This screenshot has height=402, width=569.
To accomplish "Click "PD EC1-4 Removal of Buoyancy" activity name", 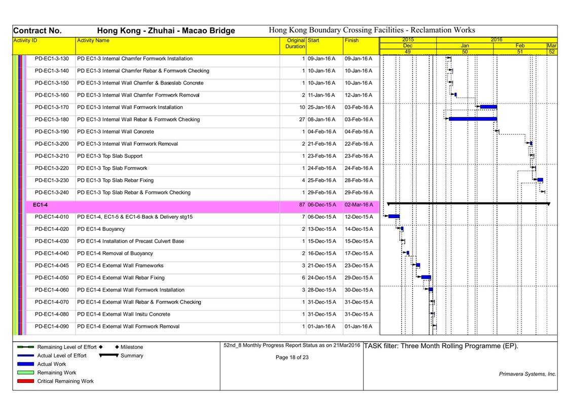I will click(115, 253).
